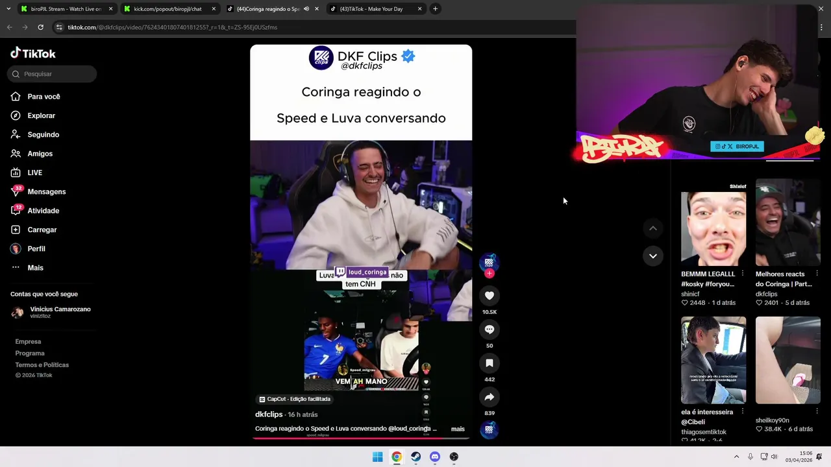Viewport: 831px width, 467px height.
Task: Show hidden system tray icons
Action: pos(736,457)
